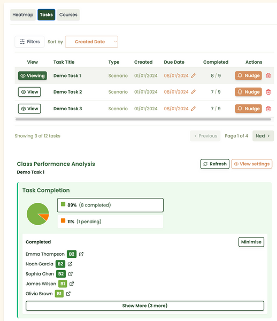The image size is (277, 321).
Task: Switch to the Courses tab
Action: coord(68,15)
